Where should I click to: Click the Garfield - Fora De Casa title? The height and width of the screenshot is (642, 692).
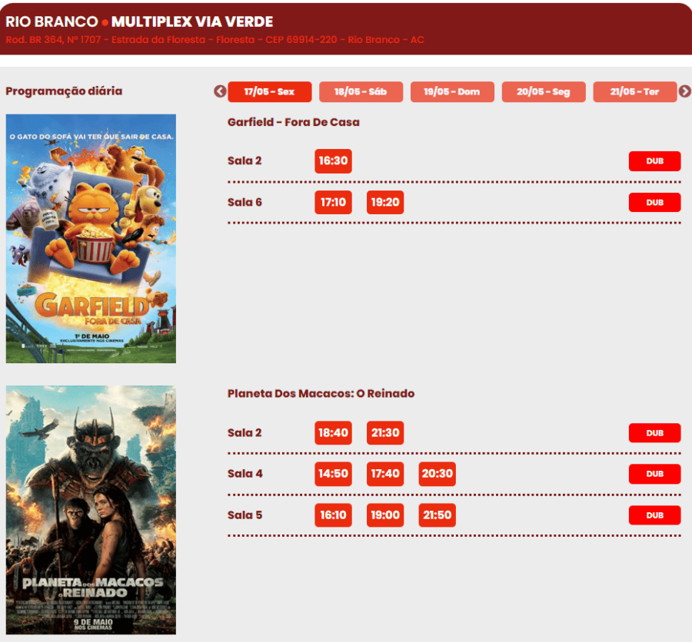coord(293,122)
